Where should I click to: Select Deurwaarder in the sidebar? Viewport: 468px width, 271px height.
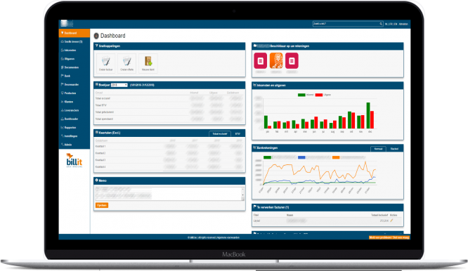click(74, 85)
